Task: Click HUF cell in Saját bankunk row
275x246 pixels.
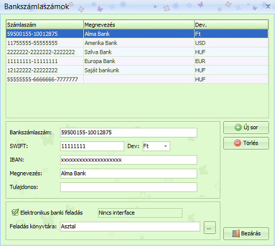Action: [231, 70]
